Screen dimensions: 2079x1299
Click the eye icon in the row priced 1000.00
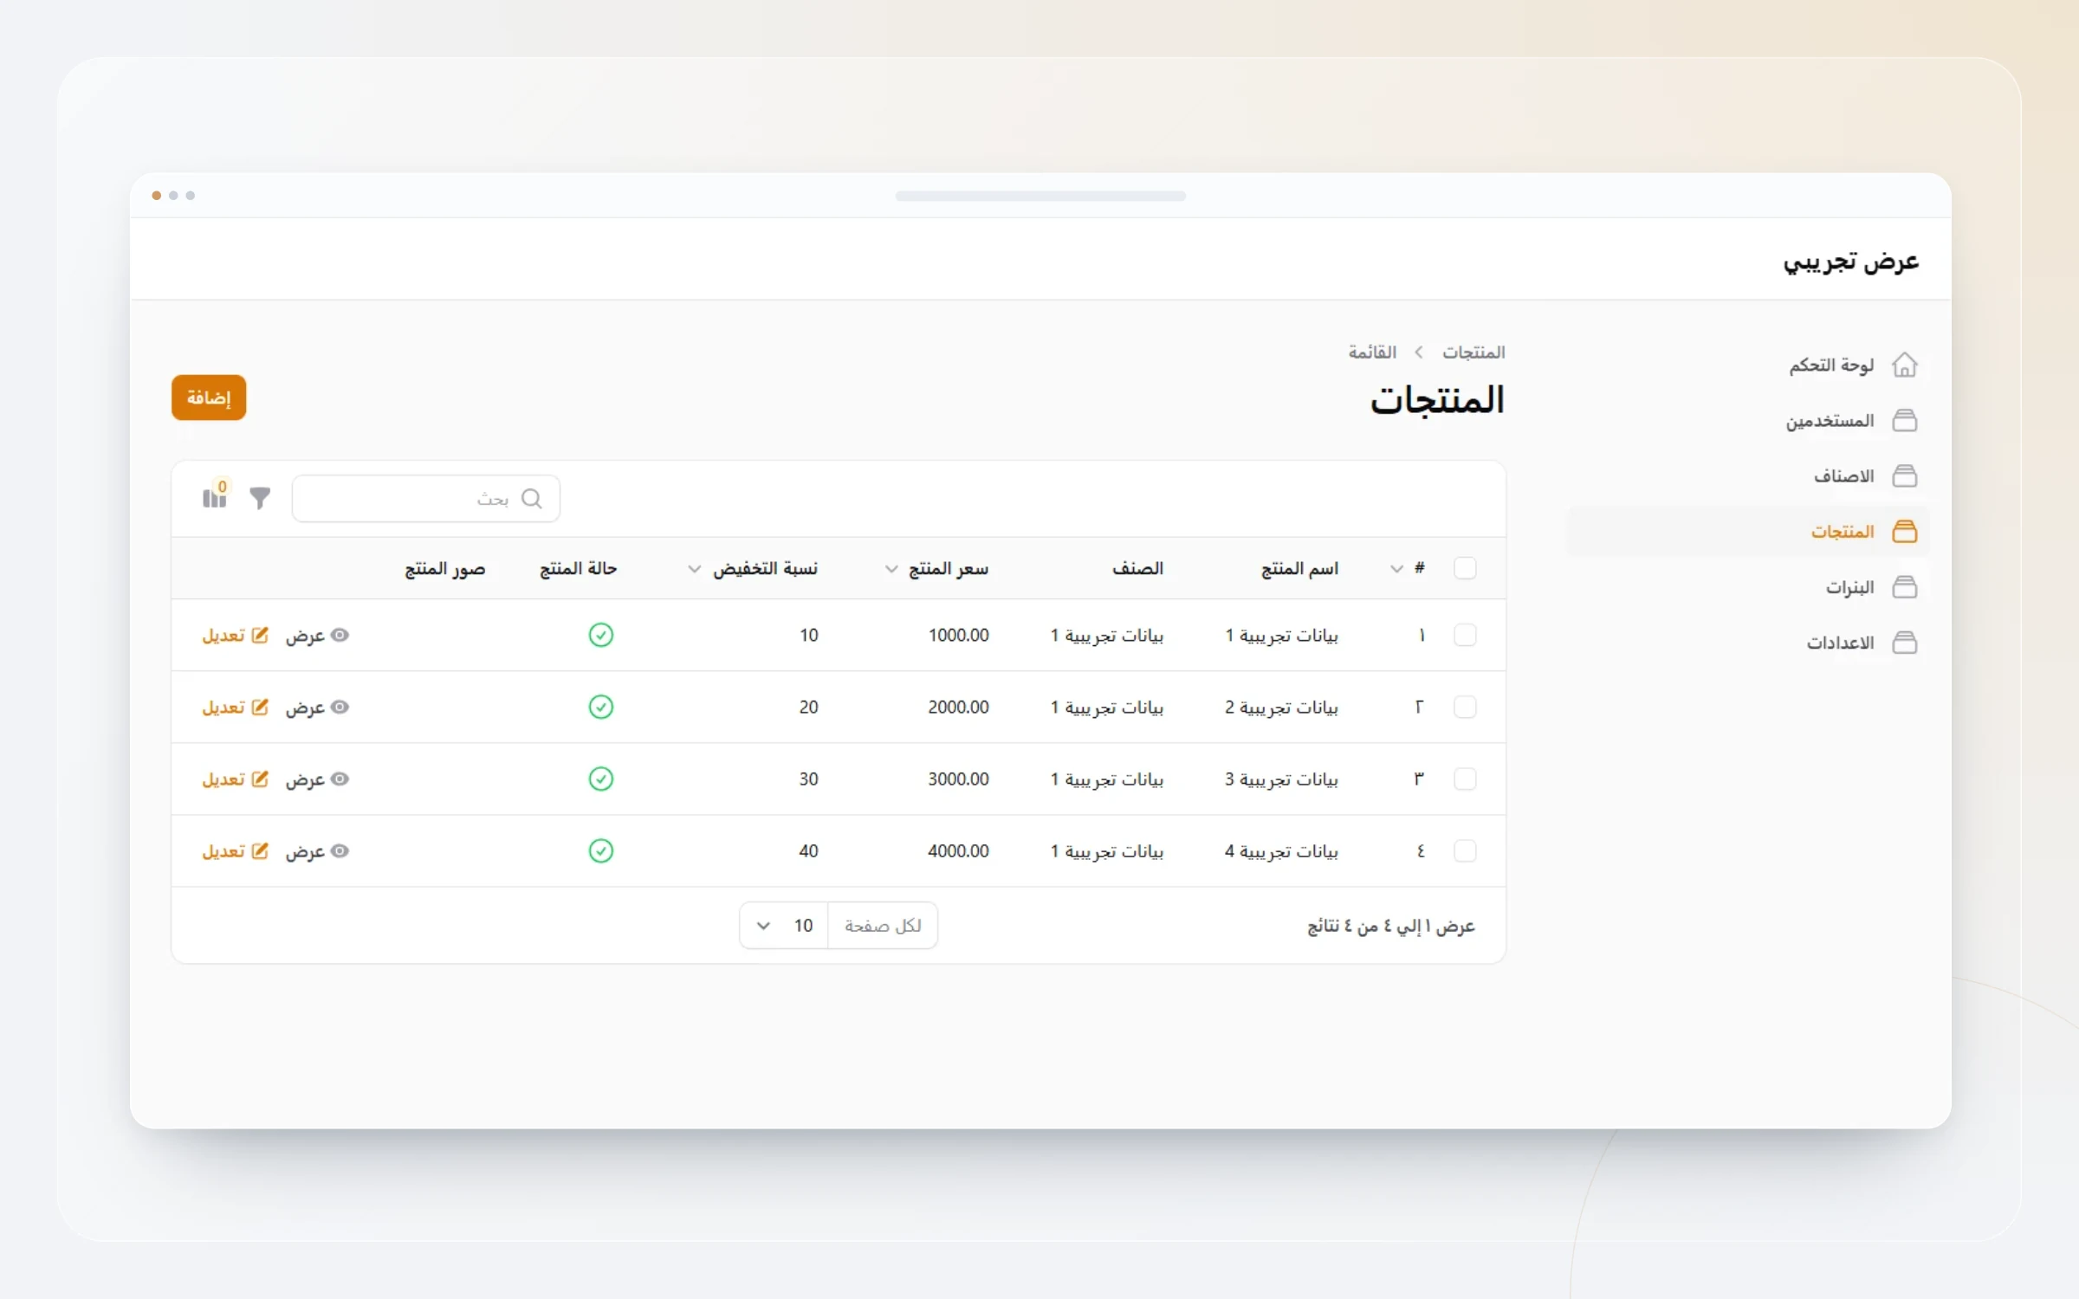coord(340,635)
